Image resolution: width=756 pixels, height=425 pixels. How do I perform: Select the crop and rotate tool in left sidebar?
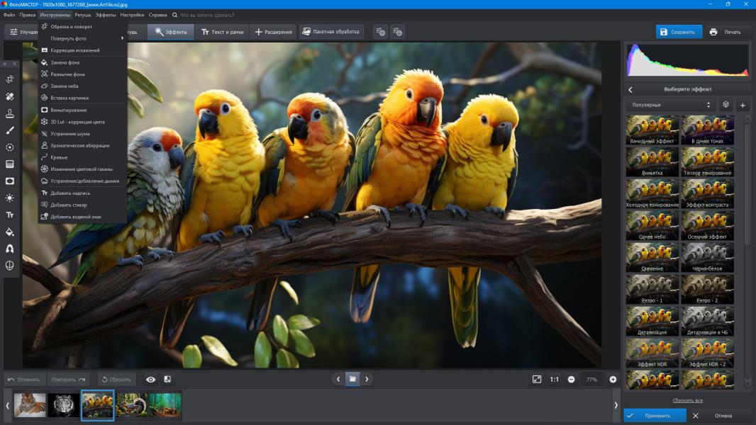[10, 79]
